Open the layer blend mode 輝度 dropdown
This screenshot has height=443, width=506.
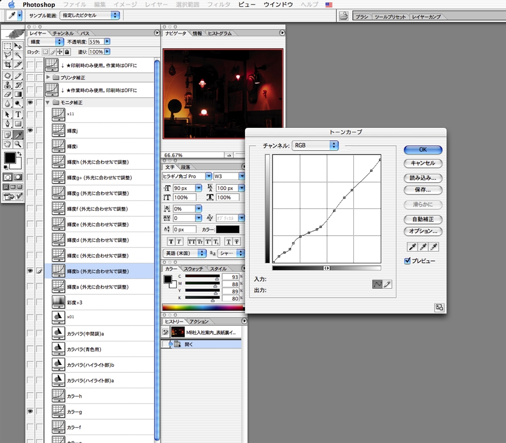point(46,42)
